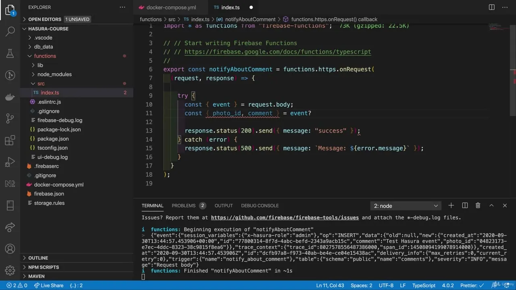
Task: Switch to the Debug Console tab
Action: (x=260, y=205)
